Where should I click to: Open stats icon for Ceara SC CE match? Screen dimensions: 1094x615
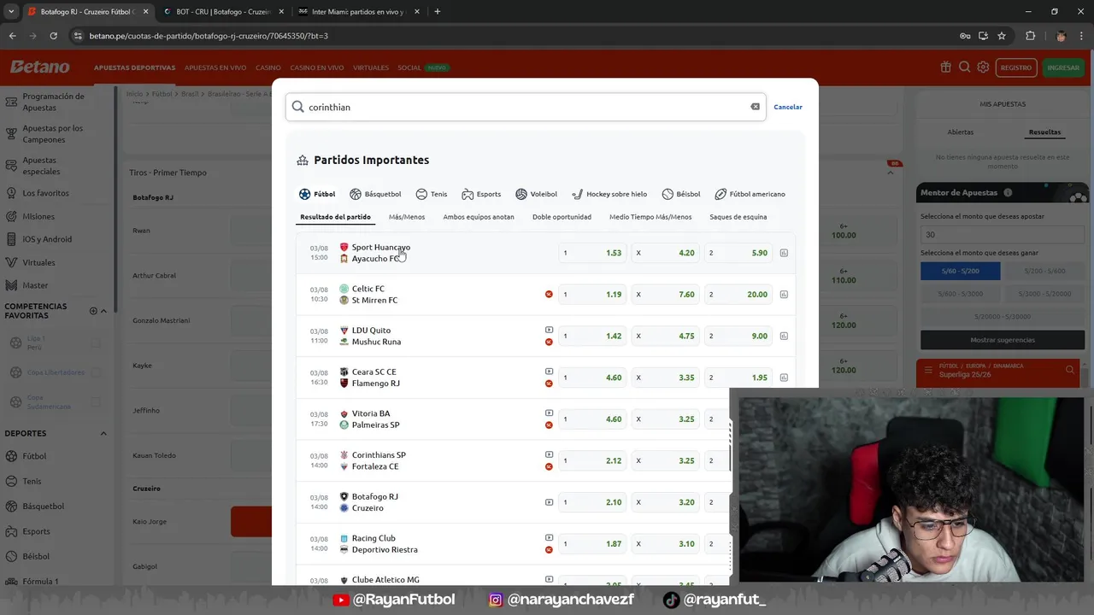click(x=784, y=378)
